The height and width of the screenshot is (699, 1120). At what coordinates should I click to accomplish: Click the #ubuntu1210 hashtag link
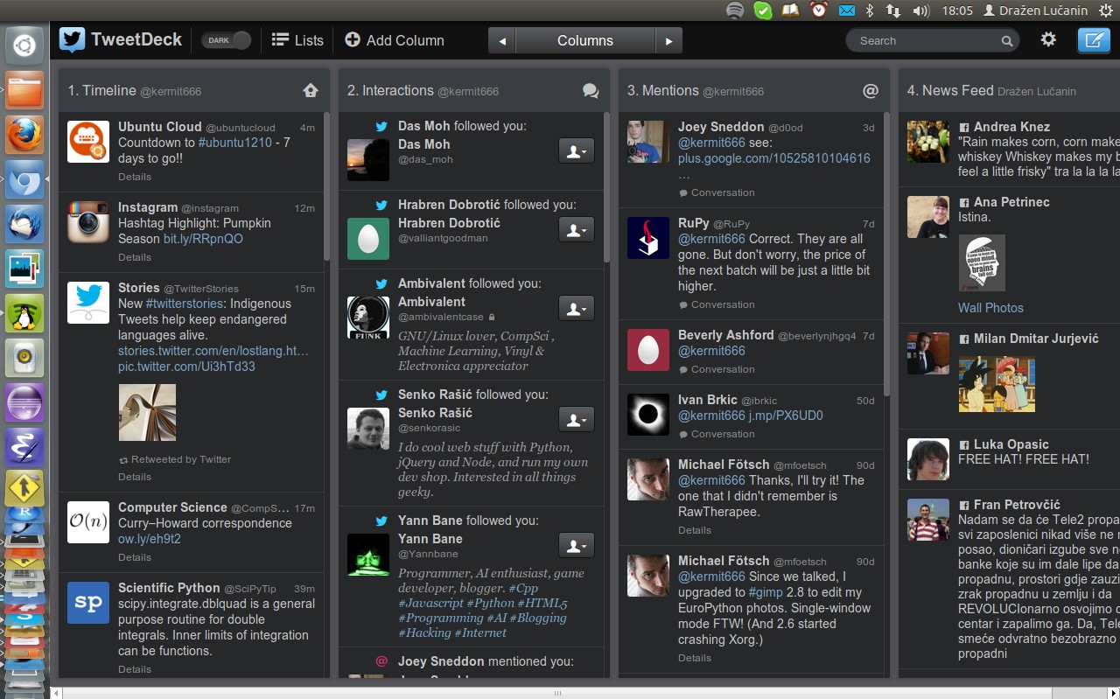pos(235,143)
